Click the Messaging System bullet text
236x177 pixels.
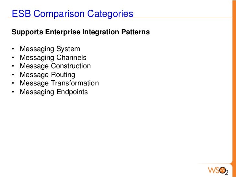[50, 49]
